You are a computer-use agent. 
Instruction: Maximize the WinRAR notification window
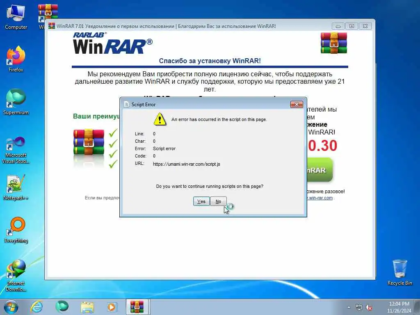coord(352,26)
